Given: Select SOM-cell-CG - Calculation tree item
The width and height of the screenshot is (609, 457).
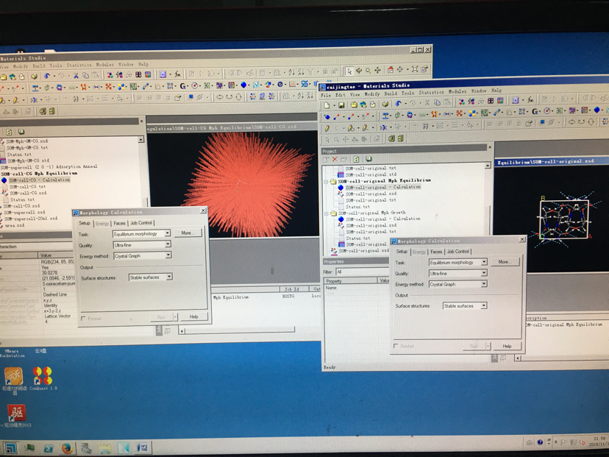Looking at the screenshot, I should (x=39, y=180).
